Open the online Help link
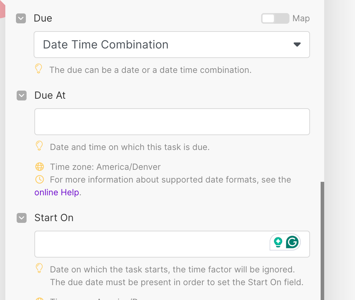Screen dimensions: 355x300 click(57, 193)
